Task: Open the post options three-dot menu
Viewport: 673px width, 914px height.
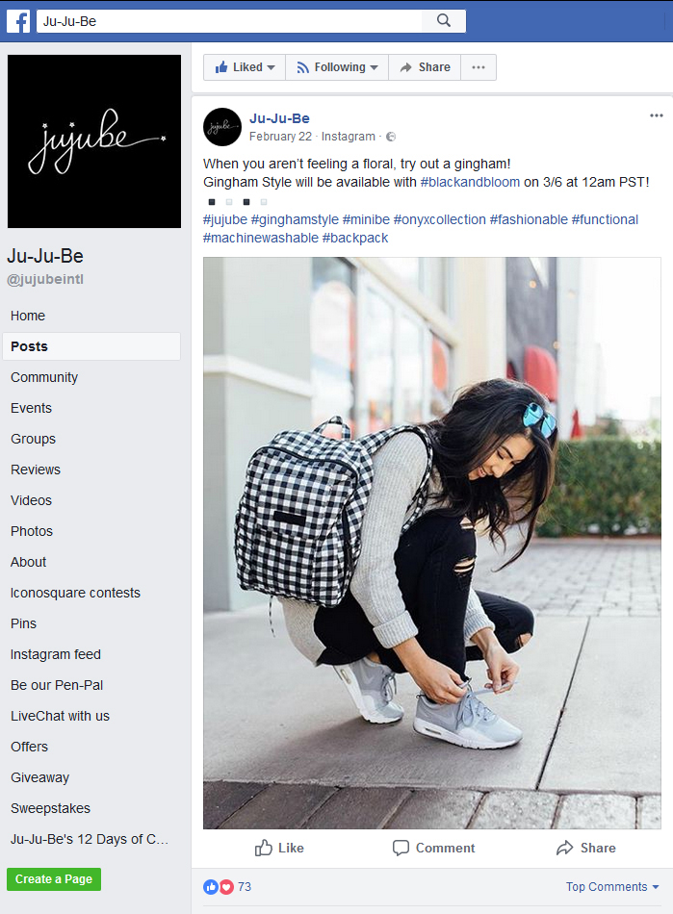Action: tap(656, 115)
